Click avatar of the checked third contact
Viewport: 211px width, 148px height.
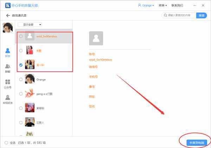pos(30,64)
